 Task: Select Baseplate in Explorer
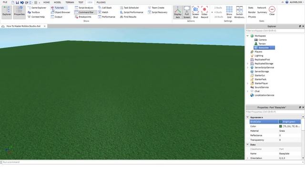pos(264,47)
